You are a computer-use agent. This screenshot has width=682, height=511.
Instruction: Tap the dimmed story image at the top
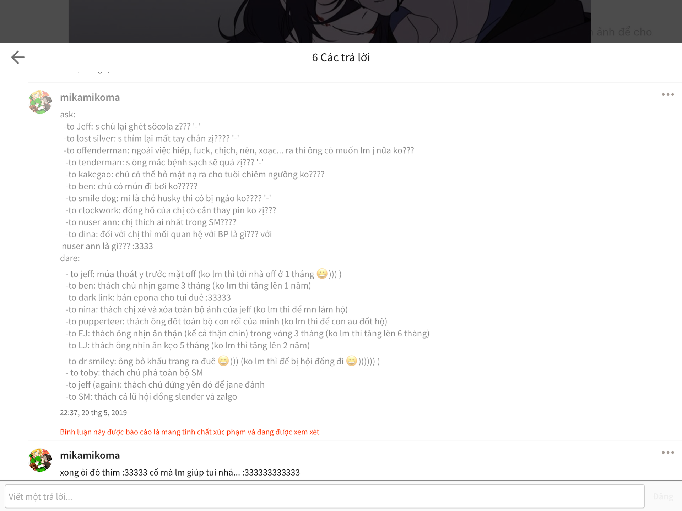click(x=330, y=21)
